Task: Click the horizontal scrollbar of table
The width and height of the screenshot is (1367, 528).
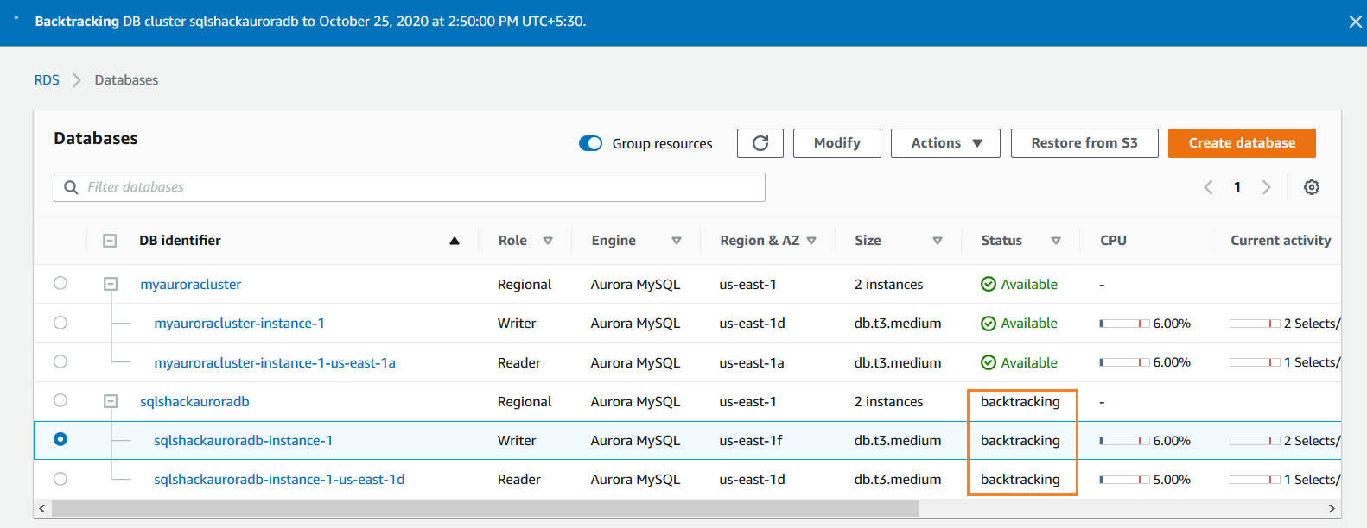Action: pos(484,509)
